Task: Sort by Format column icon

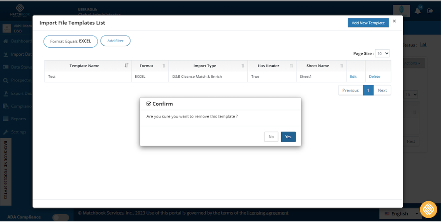Action: [x=164, y=66]
